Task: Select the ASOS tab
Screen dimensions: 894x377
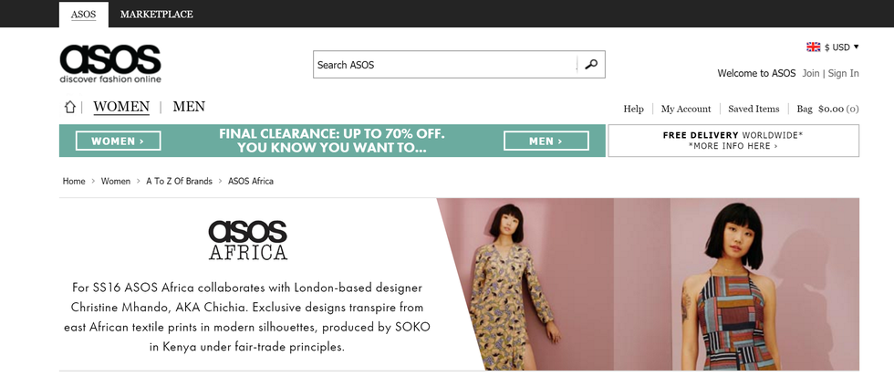Action: [x=83, y=14]
